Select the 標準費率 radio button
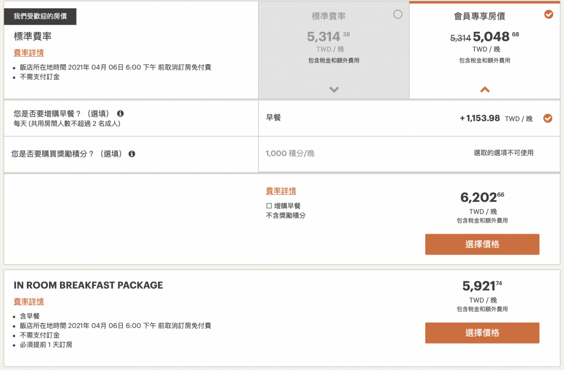 click(x=398, y=14)
